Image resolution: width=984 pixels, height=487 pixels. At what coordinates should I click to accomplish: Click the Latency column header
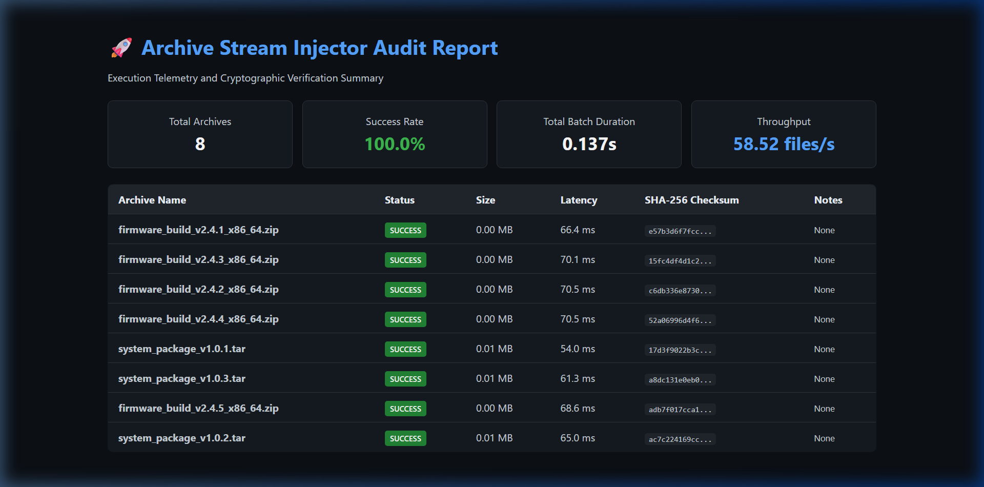tap(579, 200)
